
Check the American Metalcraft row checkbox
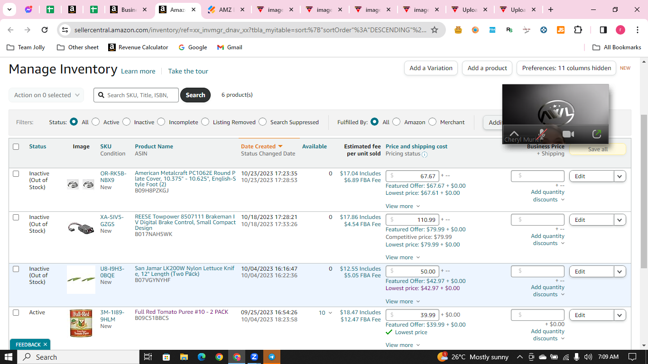16,173
